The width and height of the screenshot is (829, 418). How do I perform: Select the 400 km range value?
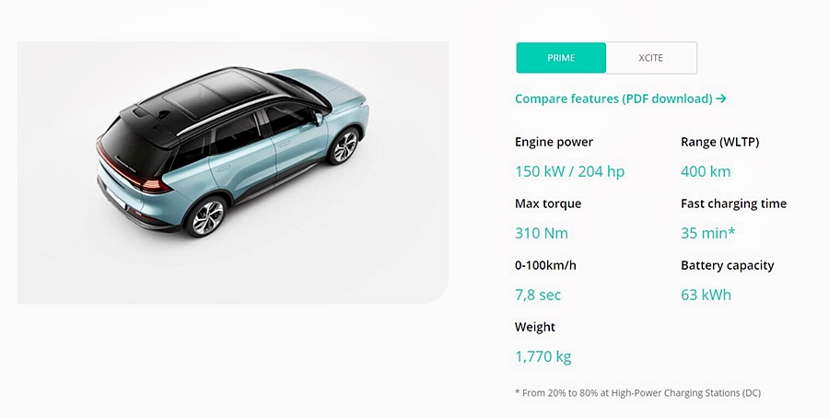(706, 171)
